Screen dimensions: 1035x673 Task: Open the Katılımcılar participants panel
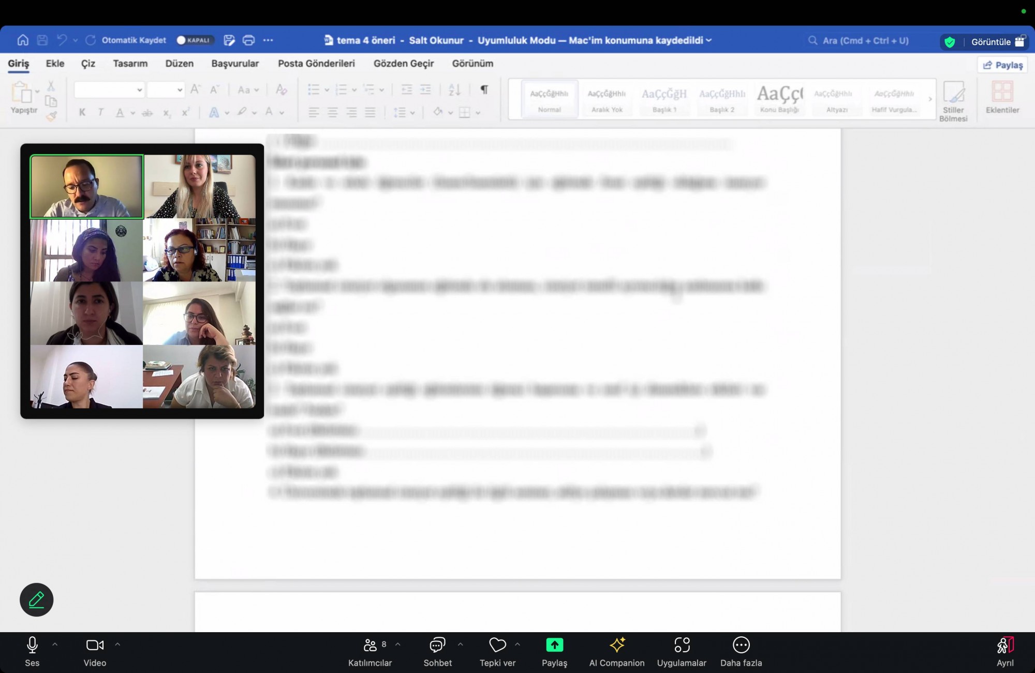coord(370,651)
